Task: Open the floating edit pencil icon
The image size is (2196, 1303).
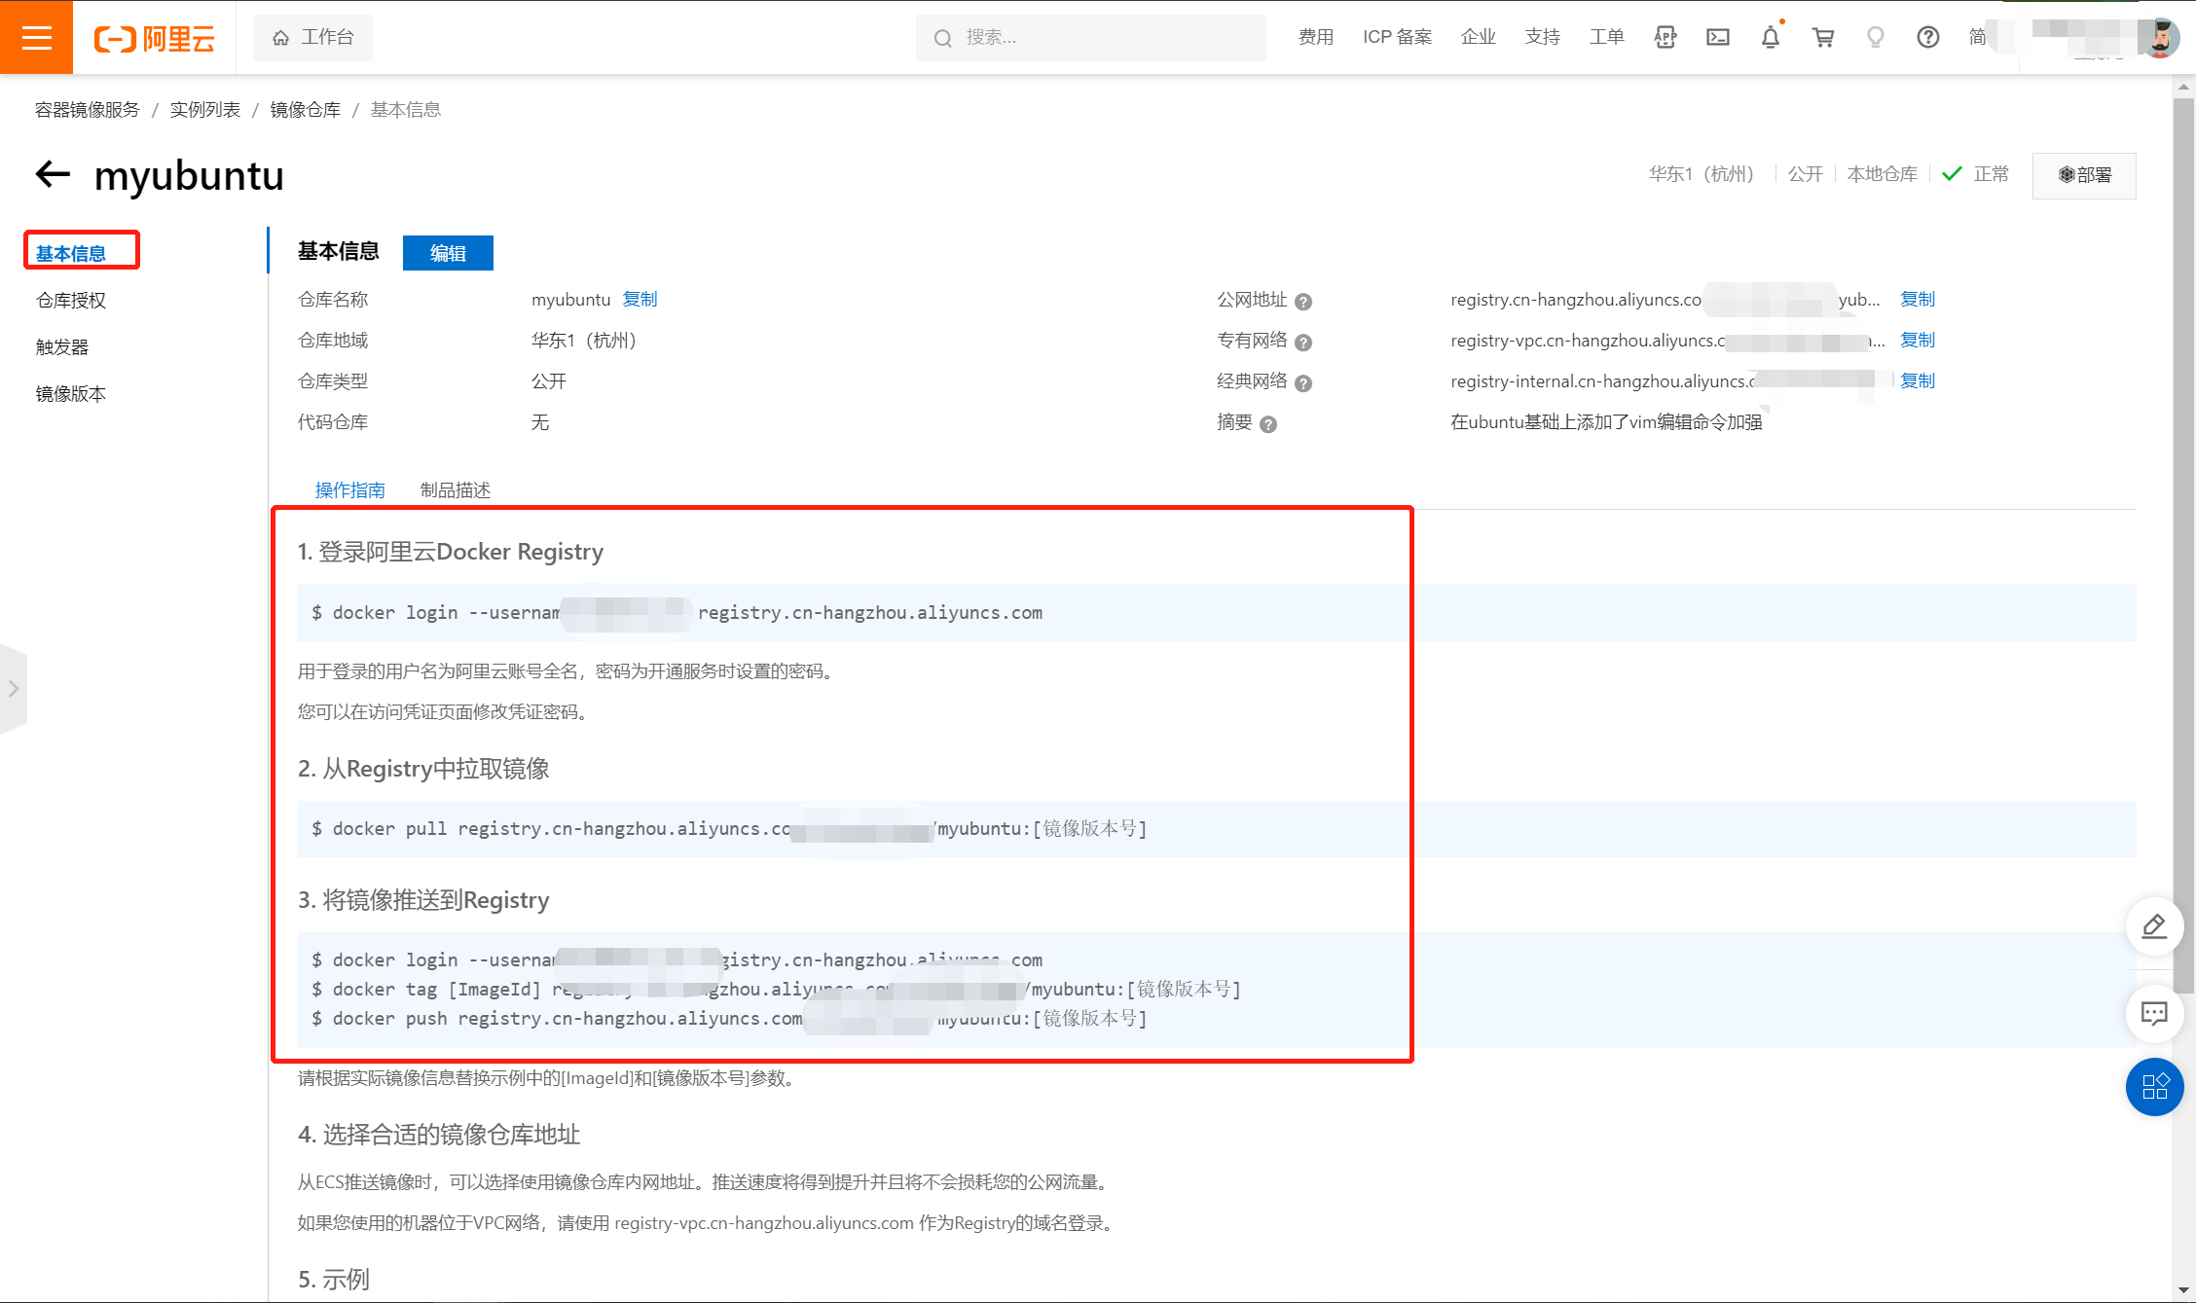Action: tap(2154, 926)
